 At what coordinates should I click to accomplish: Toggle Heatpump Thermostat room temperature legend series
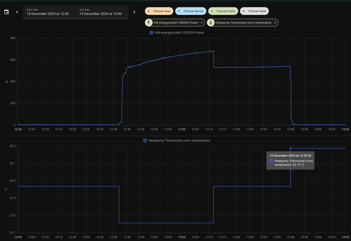(x=177, y=141)
